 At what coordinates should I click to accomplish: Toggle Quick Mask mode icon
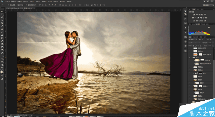point(2,76)
